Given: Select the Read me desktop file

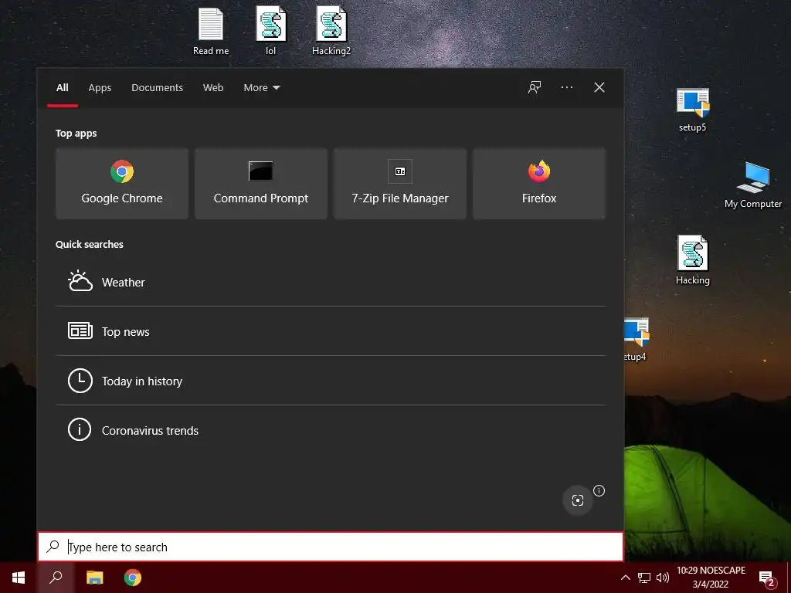Looking at the screenshot, I should tap(211, 31).
